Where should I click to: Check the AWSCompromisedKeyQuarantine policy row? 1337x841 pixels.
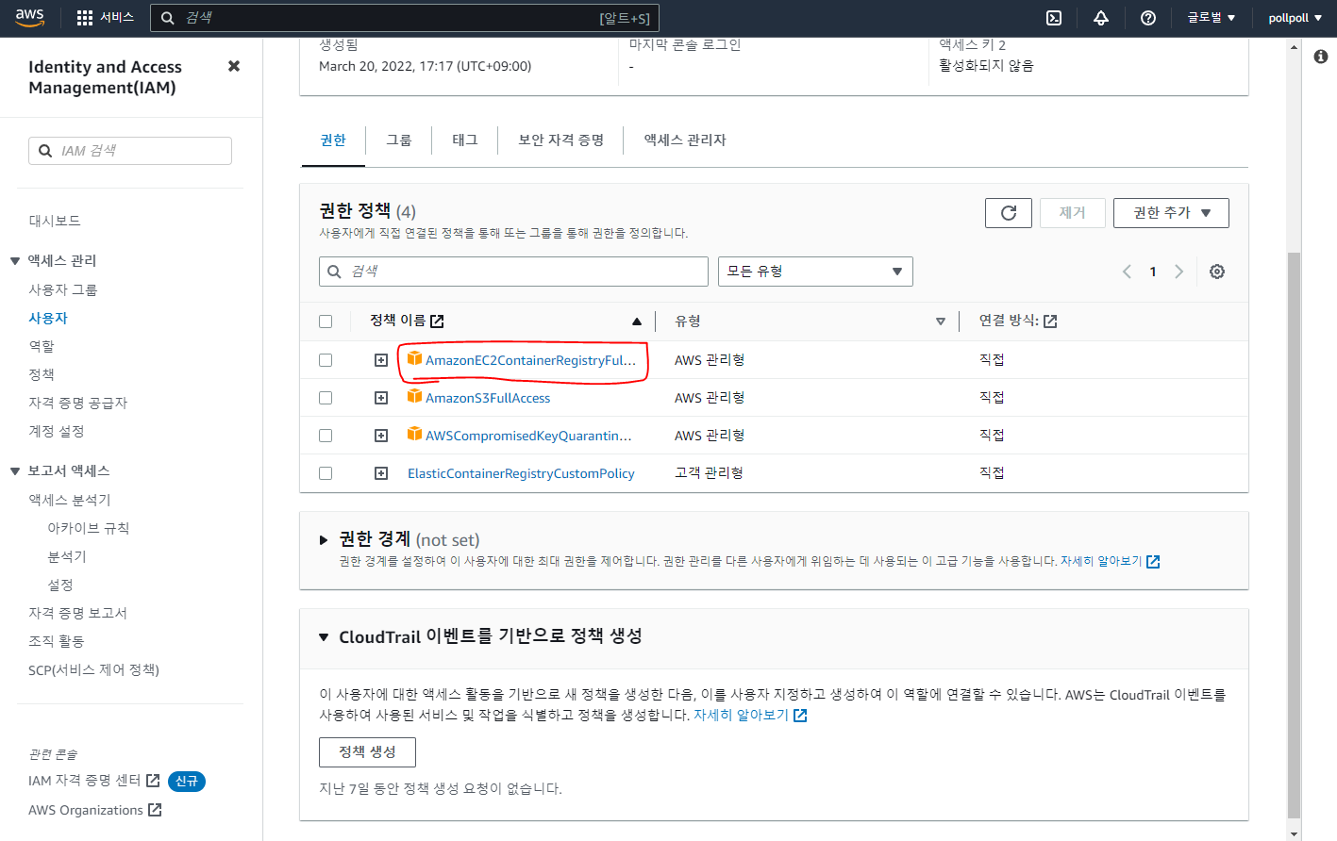click(x=326, y=436)
